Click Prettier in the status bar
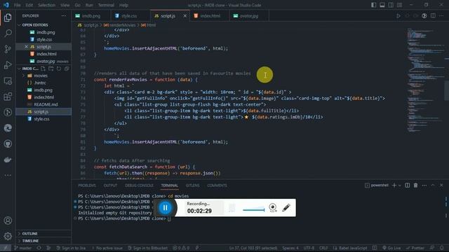449x252 pixels. tap(415, 248)
